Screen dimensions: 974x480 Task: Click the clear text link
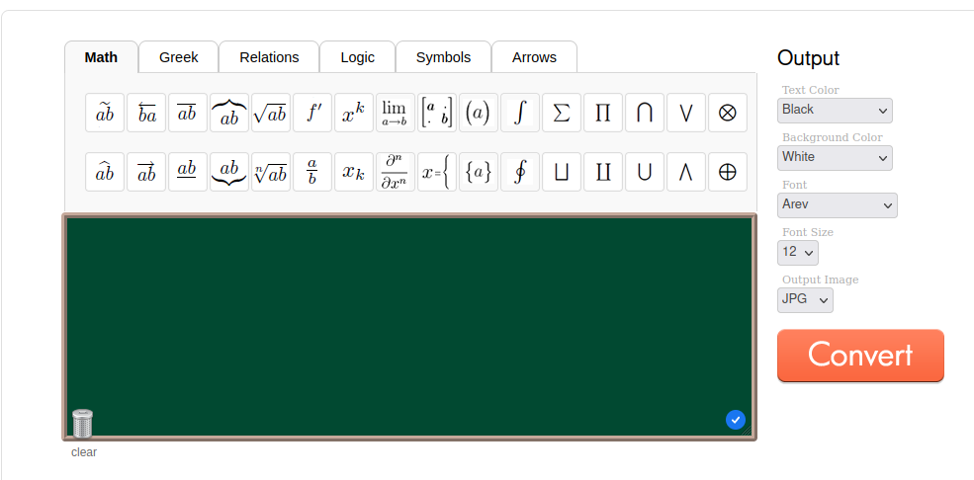pos(84,452)
